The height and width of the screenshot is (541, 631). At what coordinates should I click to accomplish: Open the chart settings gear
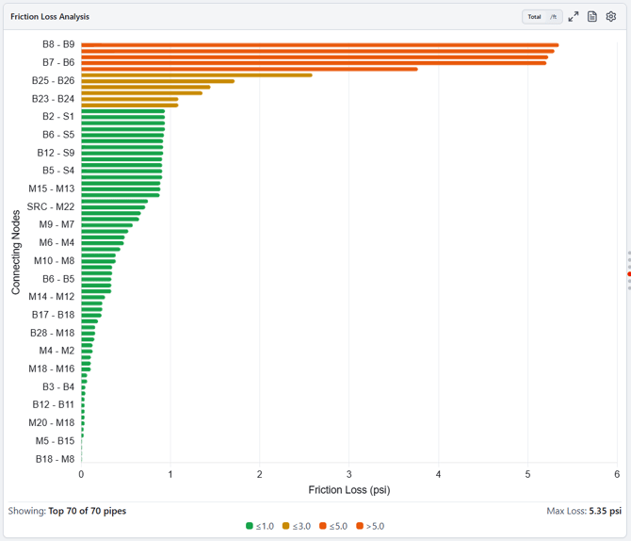[x=611, y=17]
